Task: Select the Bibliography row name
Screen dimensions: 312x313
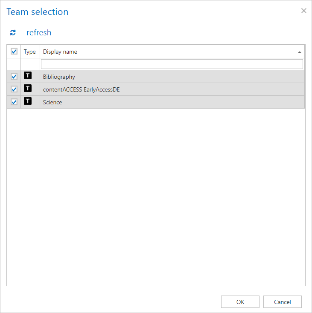Action: pos(59,77)
